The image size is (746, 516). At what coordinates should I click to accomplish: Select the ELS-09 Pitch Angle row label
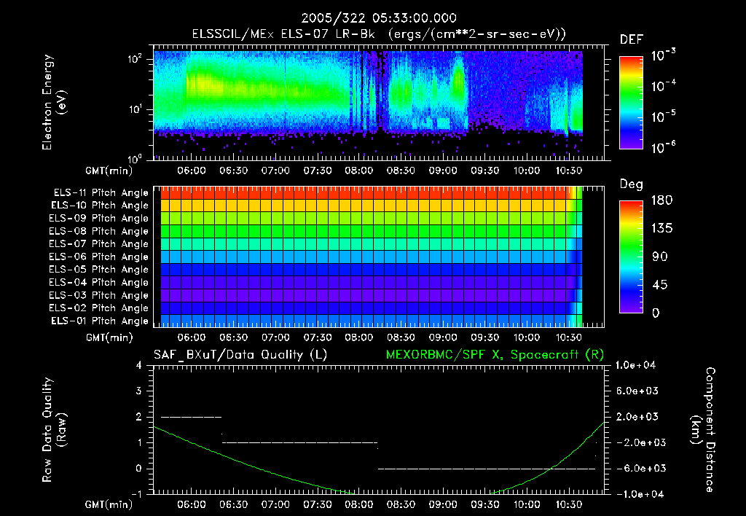pos(99,219)
